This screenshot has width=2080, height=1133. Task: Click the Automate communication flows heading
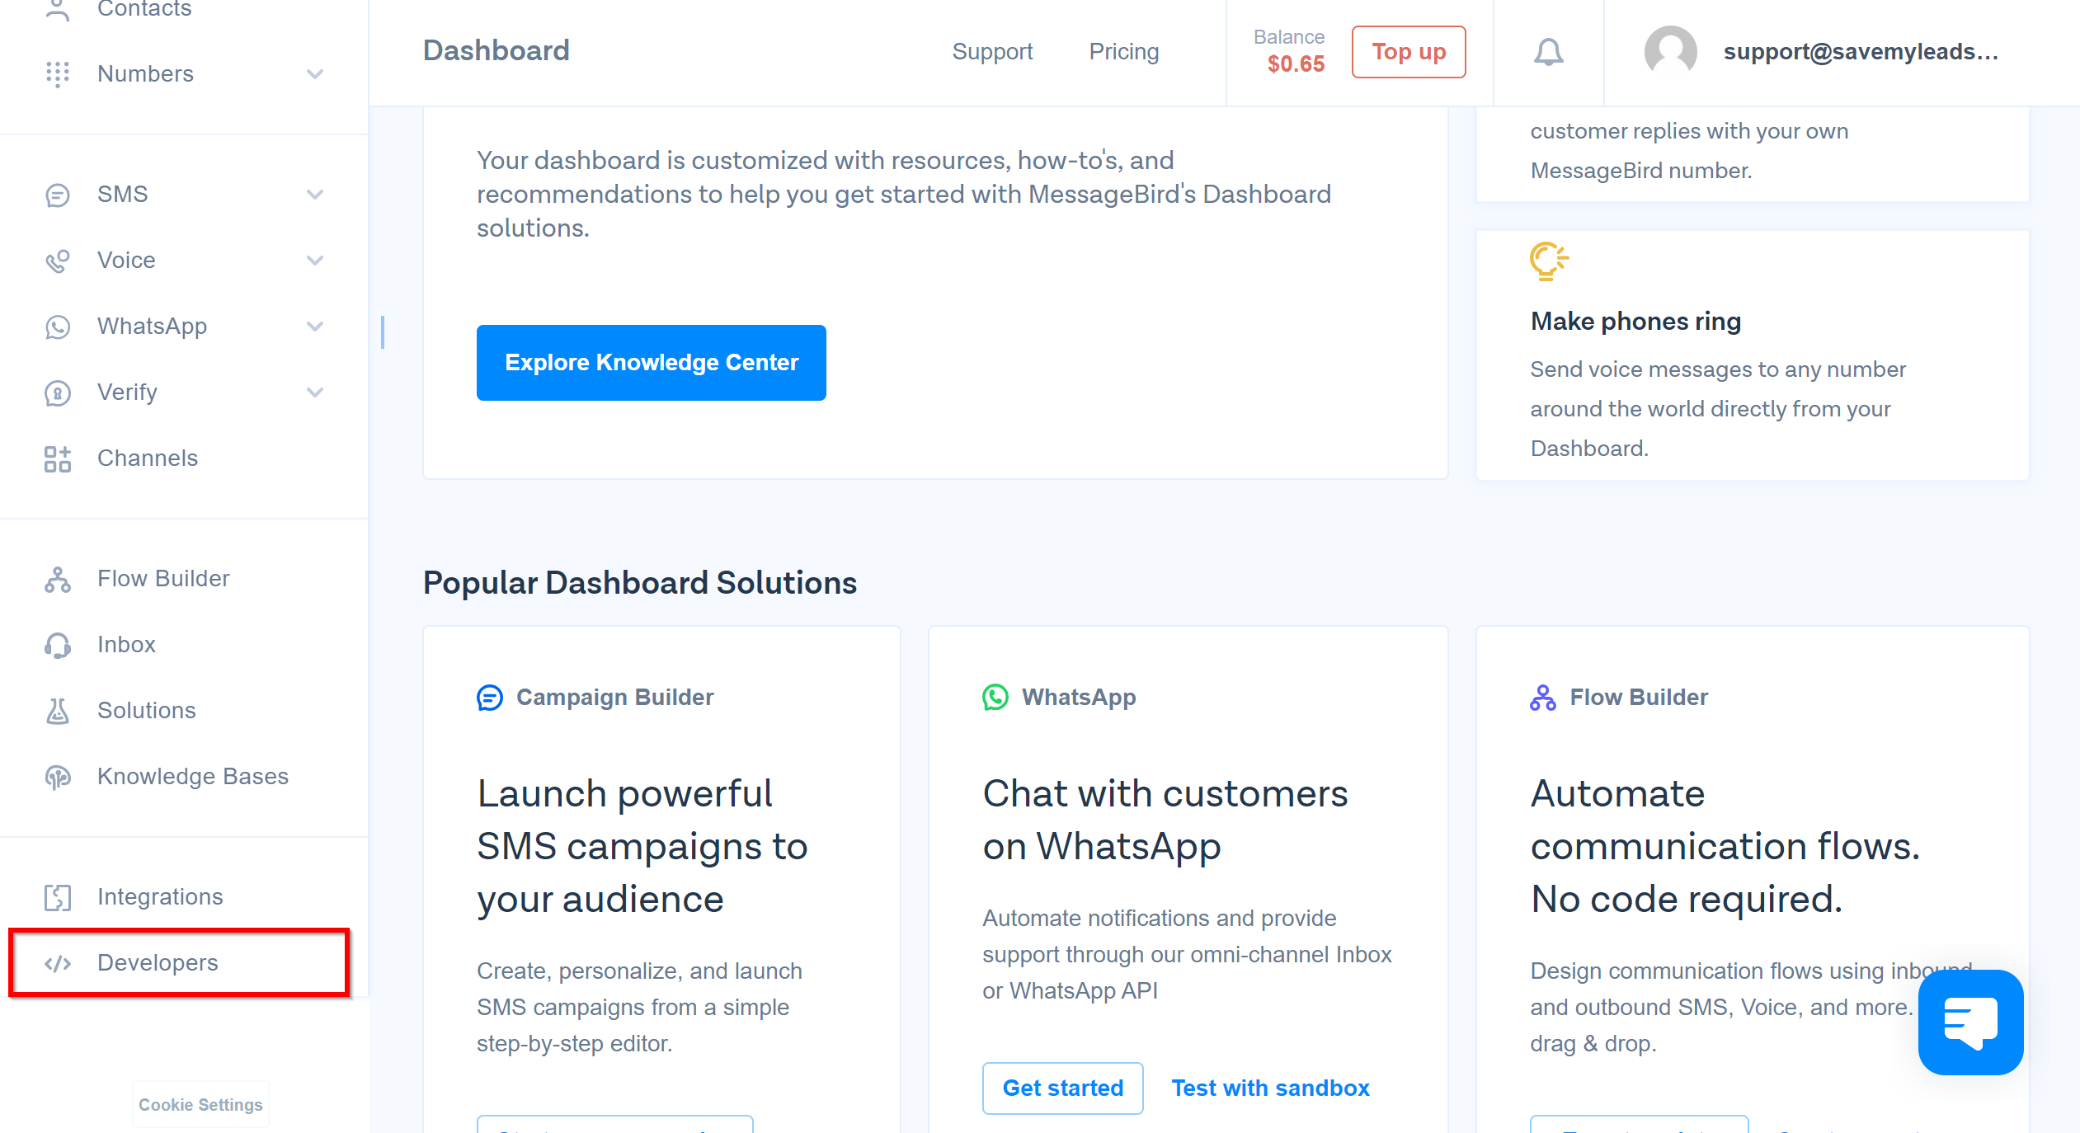point(1725,847)
